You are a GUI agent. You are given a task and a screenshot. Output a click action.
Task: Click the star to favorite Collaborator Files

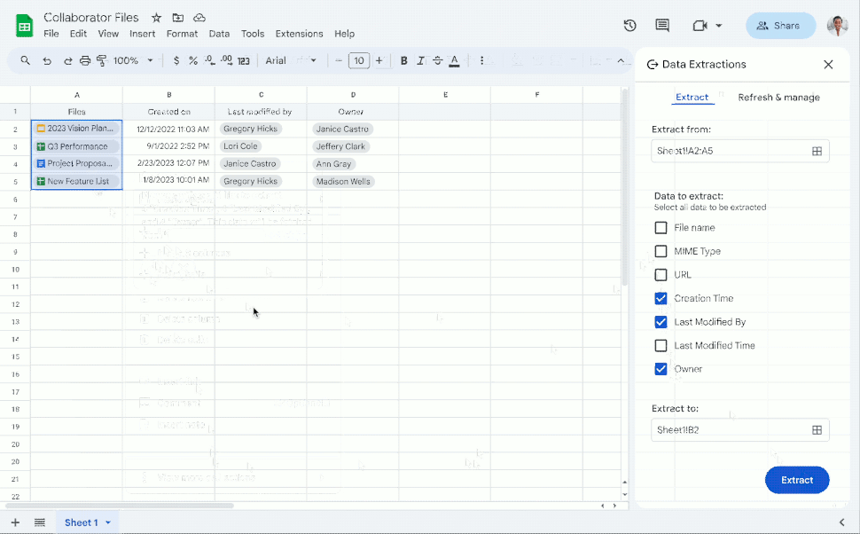(154, 17)
